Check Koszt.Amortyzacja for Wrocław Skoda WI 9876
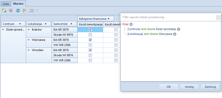 click(90, 55)
